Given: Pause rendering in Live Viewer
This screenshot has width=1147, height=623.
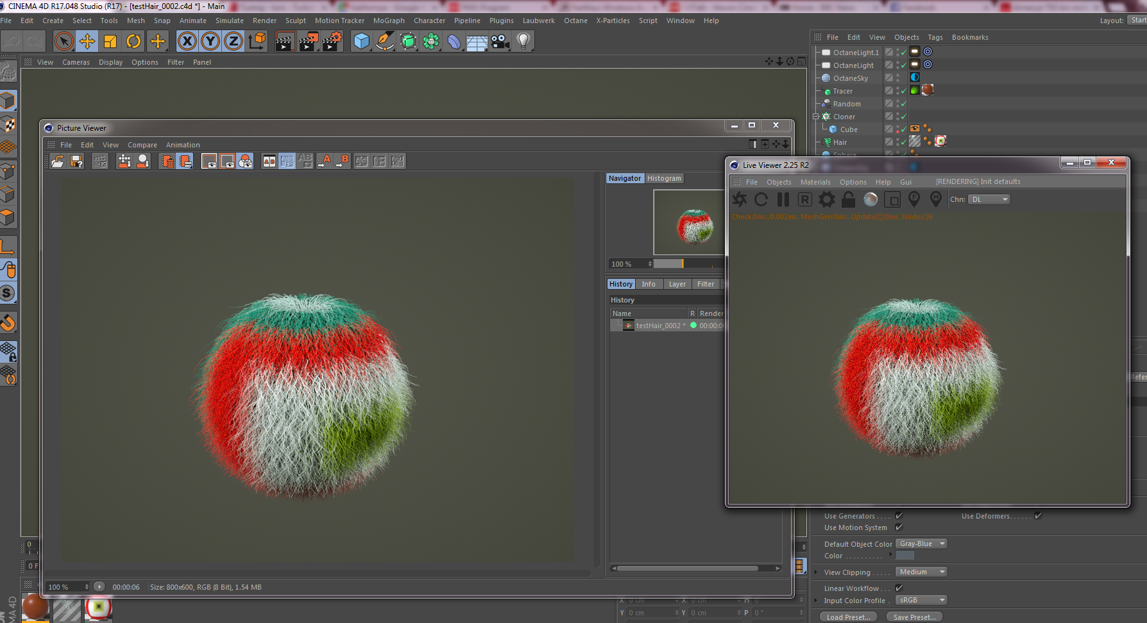Looking at the screenshot, I should pyautogui.click(x=783, y=200).
